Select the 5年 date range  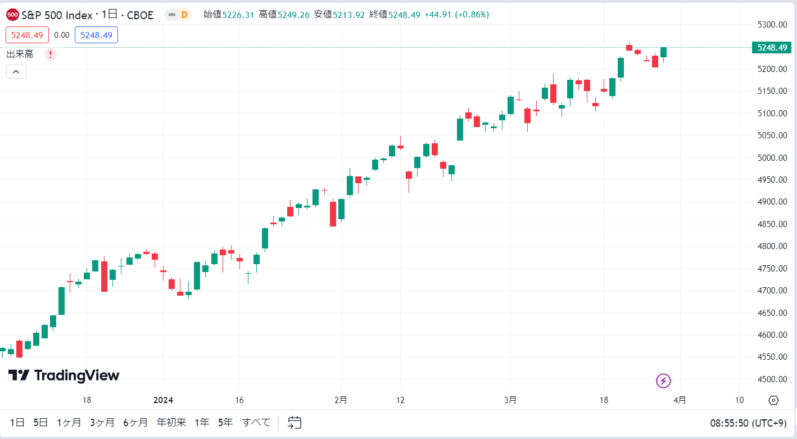(225, 423)
